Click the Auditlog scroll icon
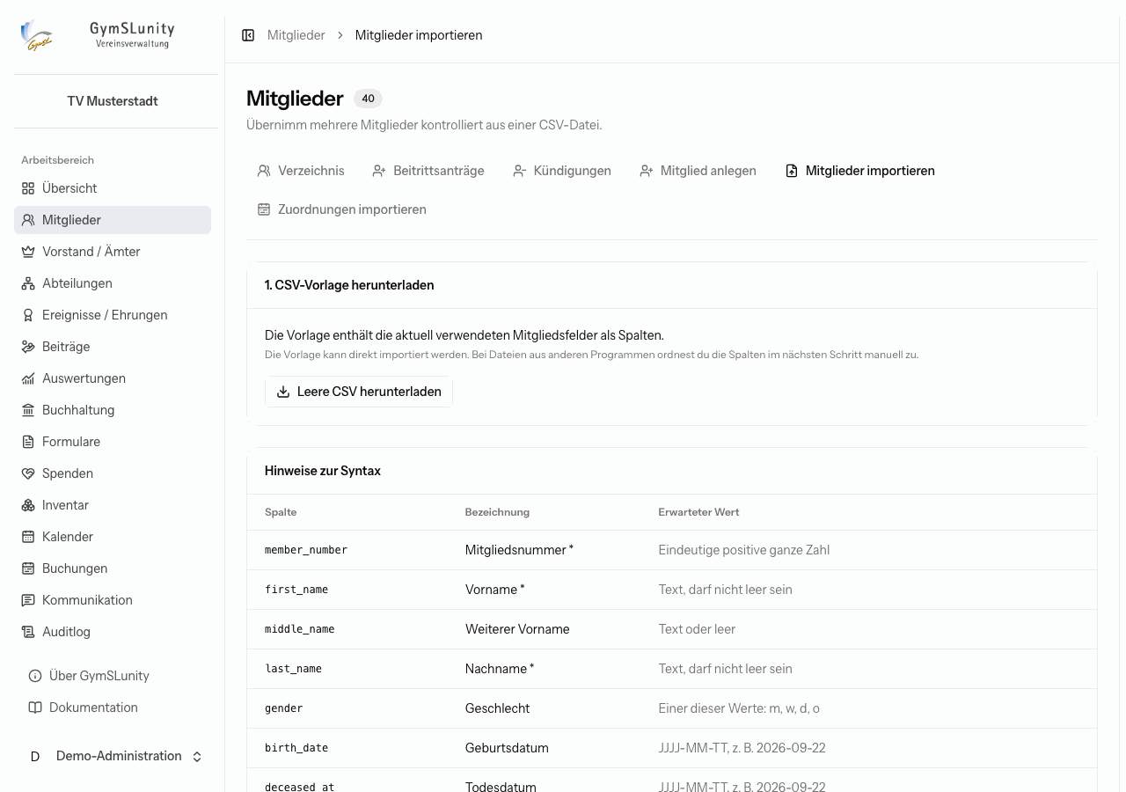 [x=28, y=632]
